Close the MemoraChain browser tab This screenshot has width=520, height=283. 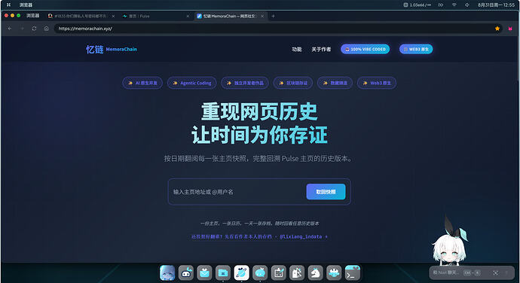pos(262,16)
